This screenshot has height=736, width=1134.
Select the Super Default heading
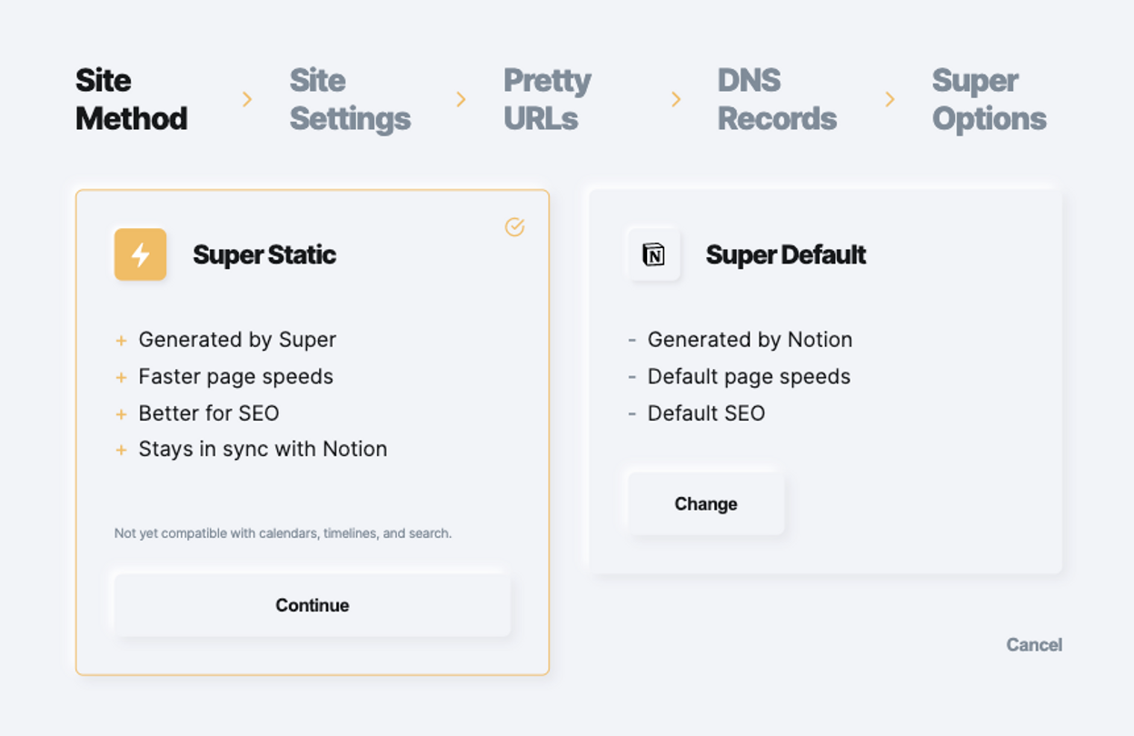[786, 254]
